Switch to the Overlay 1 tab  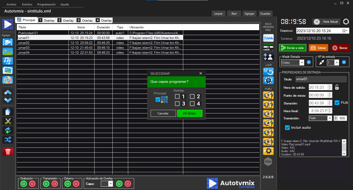[x=47, y=20]
